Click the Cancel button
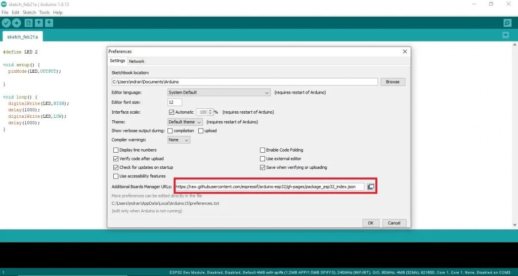 click(x=394, y=223)
